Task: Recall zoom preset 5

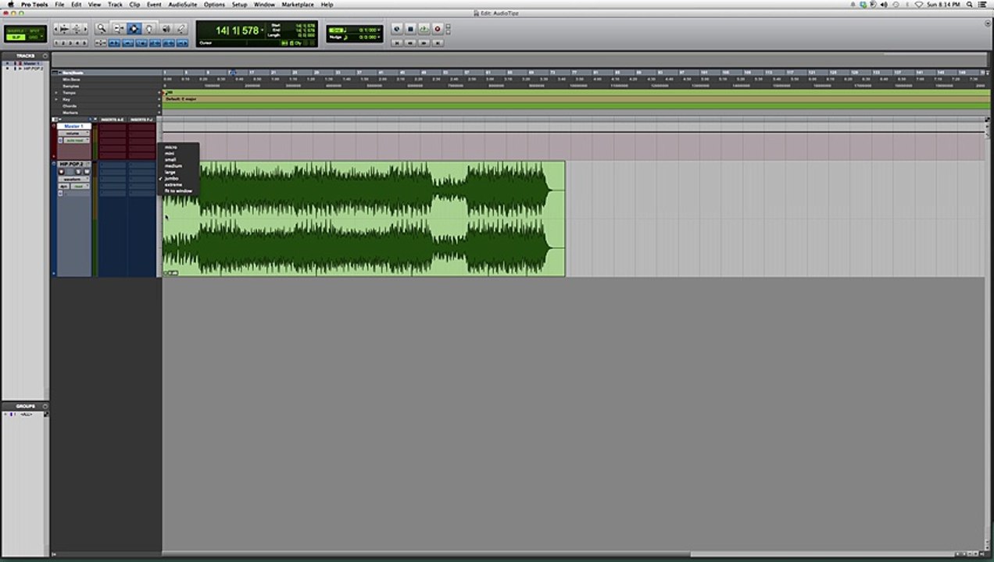Action: click(x=84, y=43)
